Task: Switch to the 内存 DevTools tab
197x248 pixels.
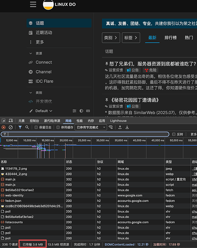Action: coord(91,121)
